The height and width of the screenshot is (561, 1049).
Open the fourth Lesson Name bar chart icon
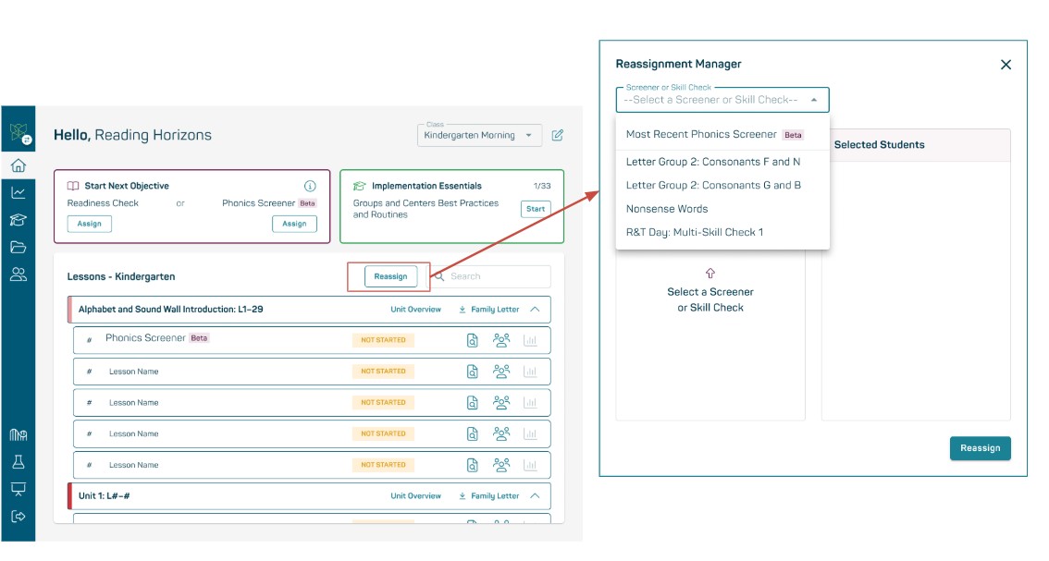click(x=530, y=465)
